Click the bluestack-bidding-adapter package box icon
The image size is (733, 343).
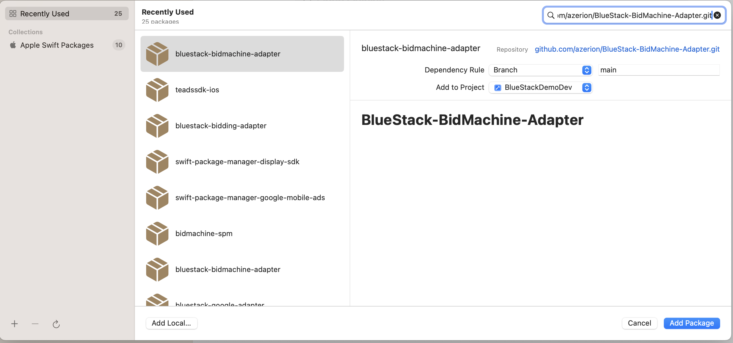coord(157,125)
